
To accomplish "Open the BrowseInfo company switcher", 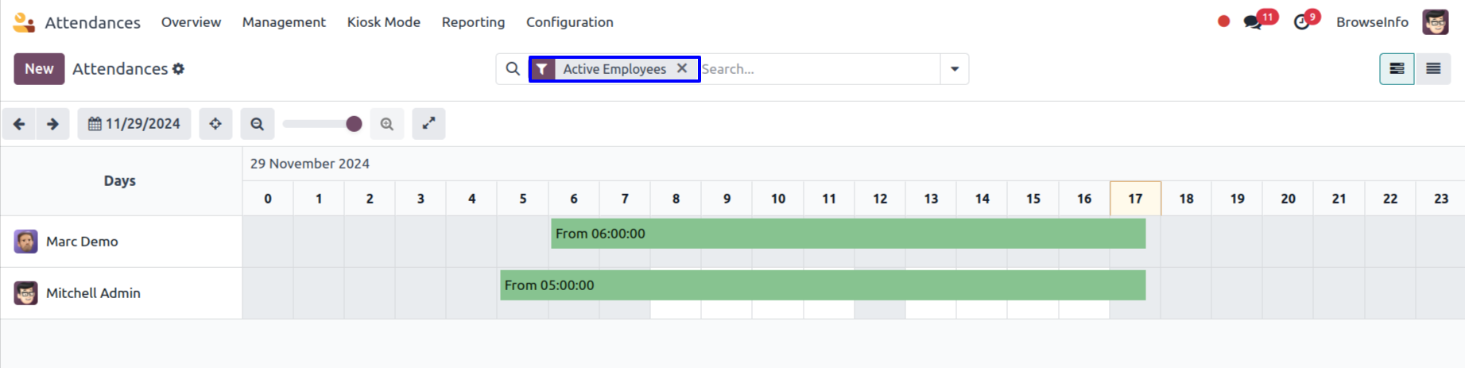I will (1372, 22).
